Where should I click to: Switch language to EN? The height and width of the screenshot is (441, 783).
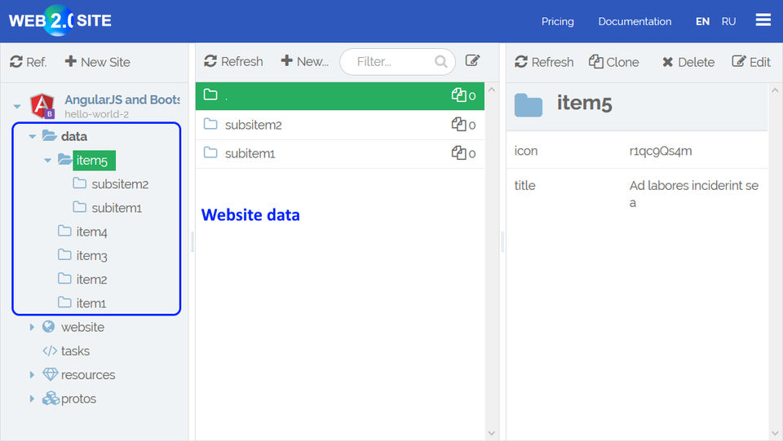(702, 21)
